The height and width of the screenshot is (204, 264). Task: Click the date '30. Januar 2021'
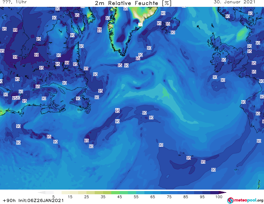click(234, 2)
